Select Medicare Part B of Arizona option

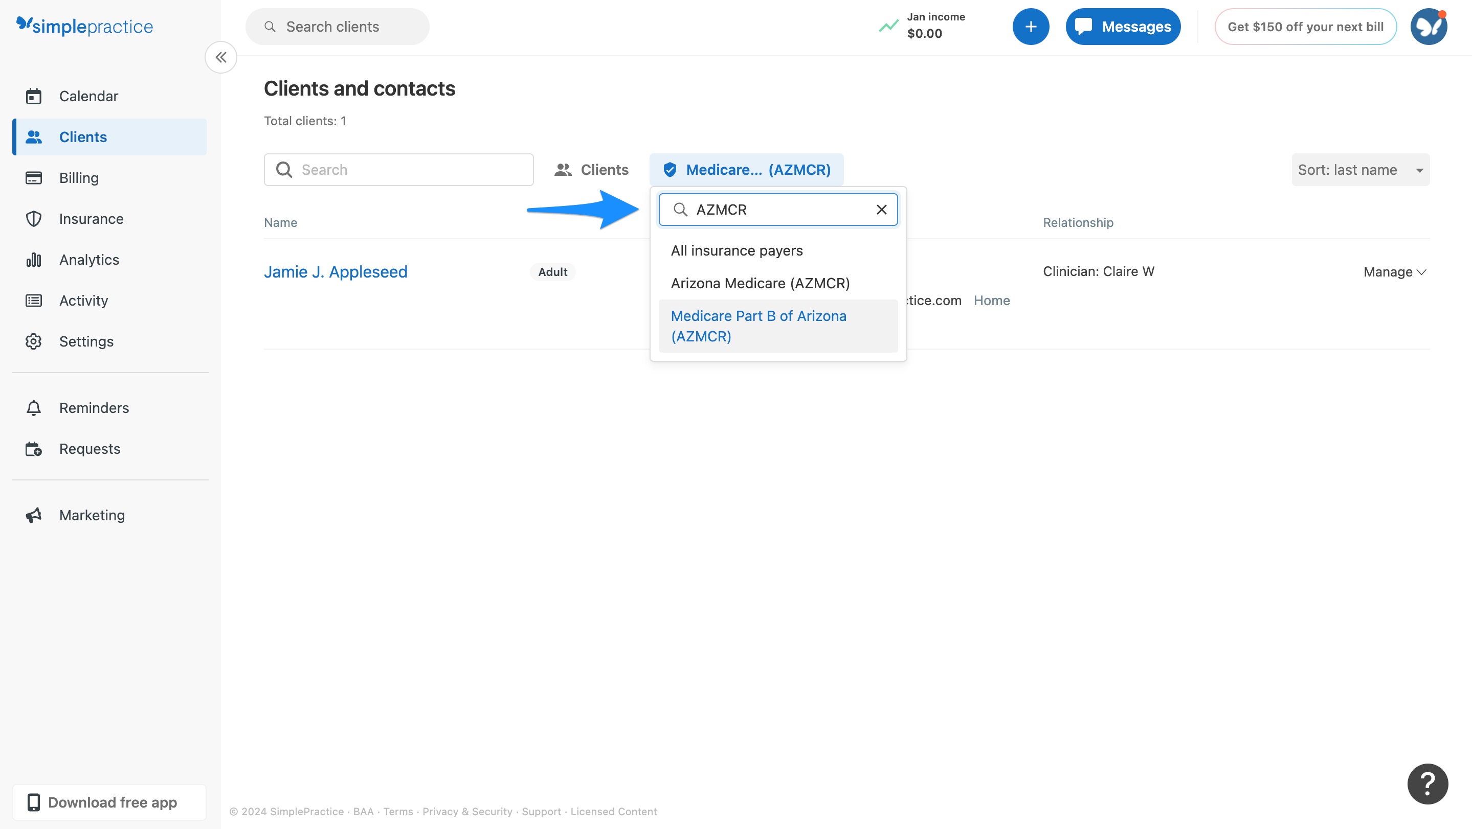coord(759,326)
